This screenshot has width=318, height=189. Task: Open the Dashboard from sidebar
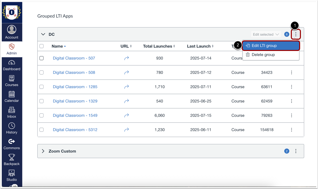click(x=12, y=65)
